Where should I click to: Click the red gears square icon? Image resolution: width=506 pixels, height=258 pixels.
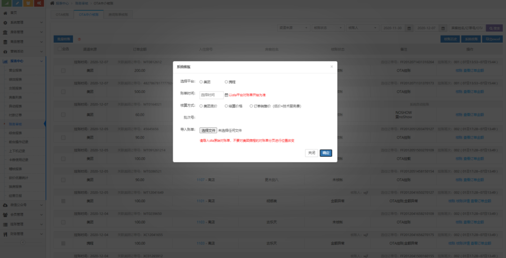coord(39,3)
